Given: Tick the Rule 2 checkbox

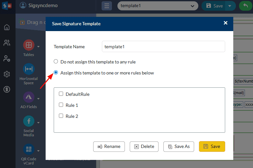Looking at the screenshot, I should tap(61, 116).
